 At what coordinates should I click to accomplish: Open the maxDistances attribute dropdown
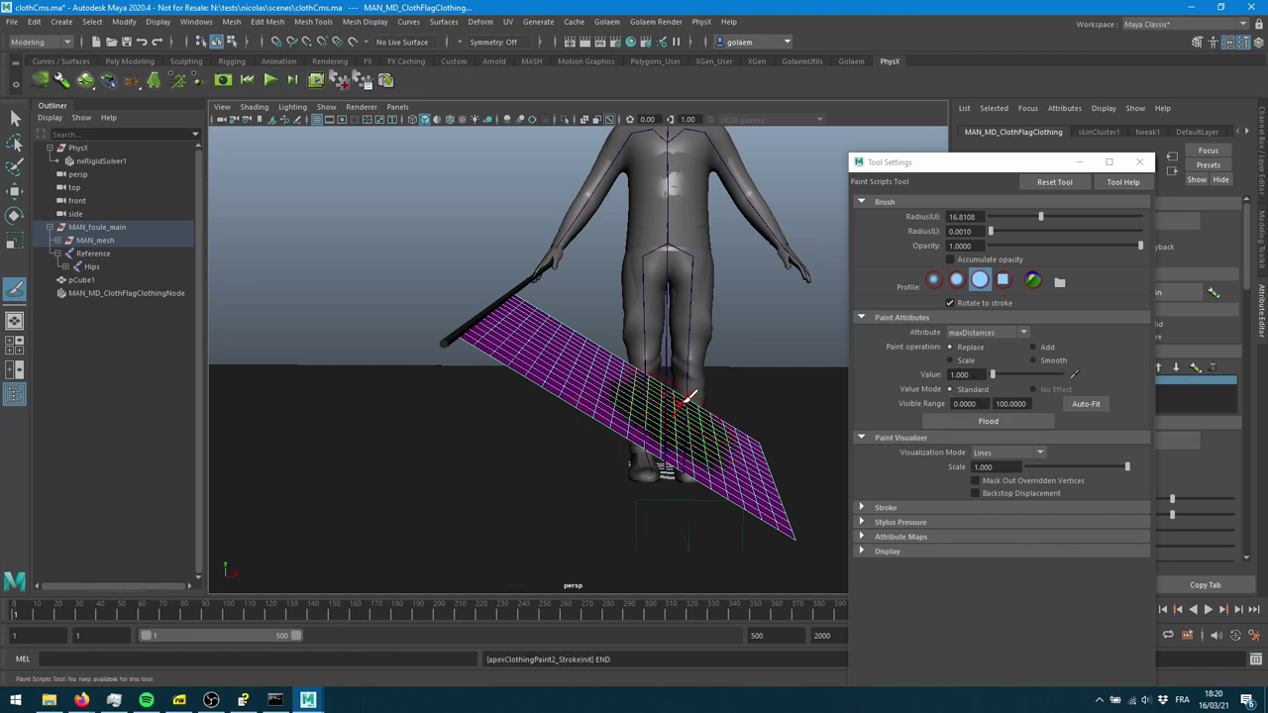pyautogui.click(x=988, y=333)
